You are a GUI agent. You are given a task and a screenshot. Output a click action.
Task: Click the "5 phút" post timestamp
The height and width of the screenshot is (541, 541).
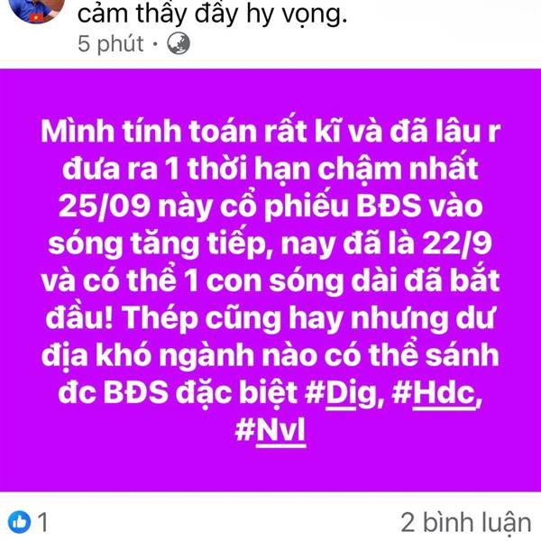[110, 44]
